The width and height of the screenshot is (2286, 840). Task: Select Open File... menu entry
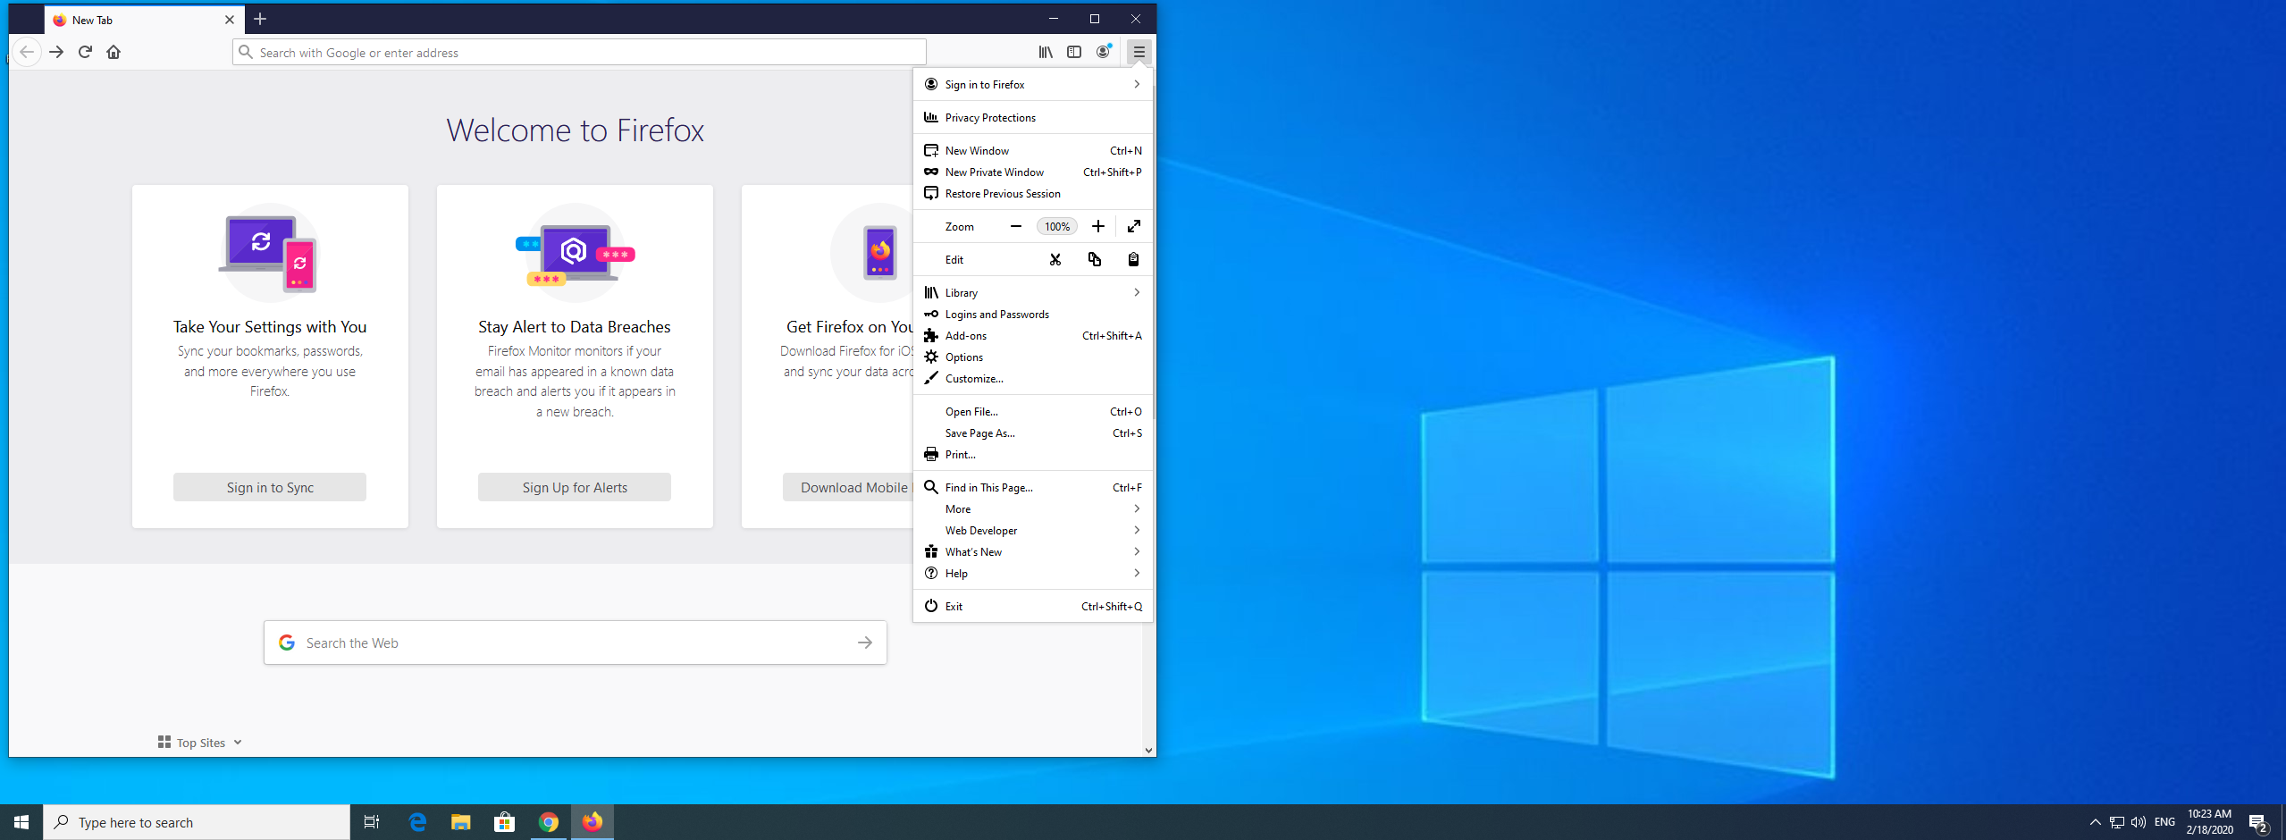pyautogui.click(x=1033, y=411)
